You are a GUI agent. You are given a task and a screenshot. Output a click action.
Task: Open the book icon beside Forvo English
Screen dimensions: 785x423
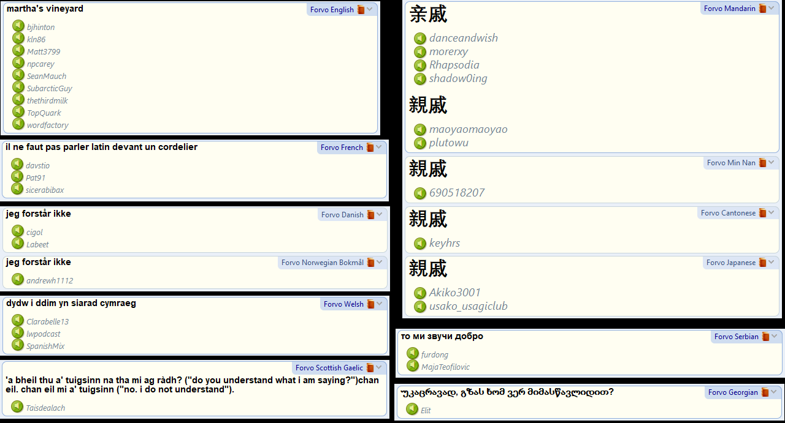pos(361,10)
